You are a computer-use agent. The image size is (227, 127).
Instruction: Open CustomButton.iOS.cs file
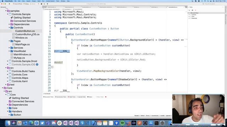(27, 34)
